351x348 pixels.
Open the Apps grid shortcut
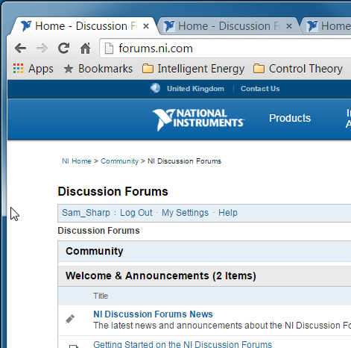point(33,69)
